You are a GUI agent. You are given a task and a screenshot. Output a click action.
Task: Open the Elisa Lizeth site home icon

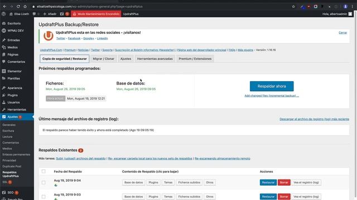click(11, 14)
